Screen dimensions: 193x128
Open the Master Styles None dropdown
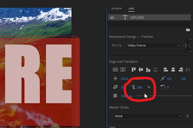[148, 116]
